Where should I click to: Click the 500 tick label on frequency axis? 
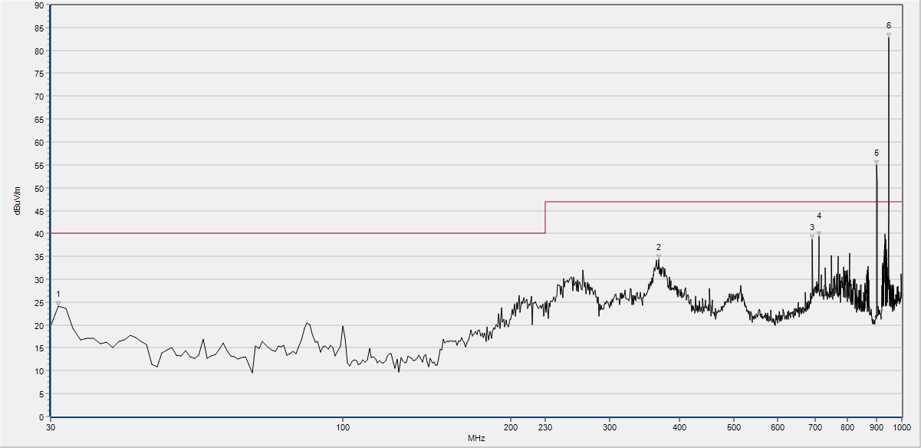click(733, 427)
